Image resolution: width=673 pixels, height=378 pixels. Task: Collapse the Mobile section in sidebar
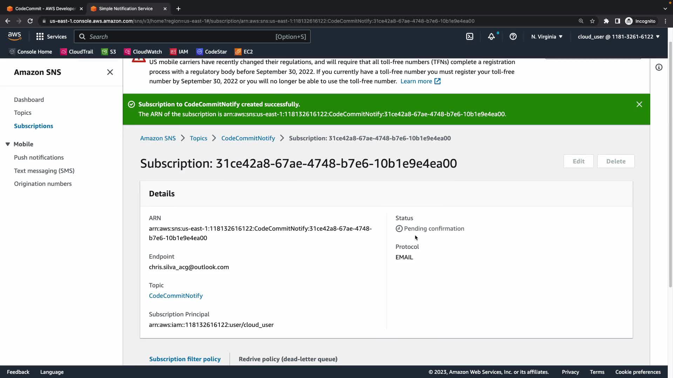(x=8, y=144)
